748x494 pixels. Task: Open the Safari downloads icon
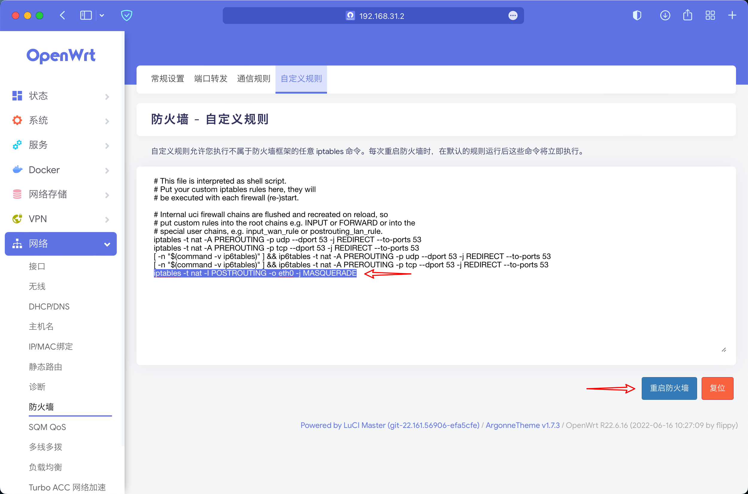tap(665, 16)
